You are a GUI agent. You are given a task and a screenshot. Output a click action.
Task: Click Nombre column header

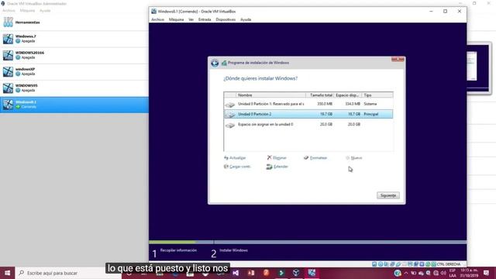coord(270,95)
